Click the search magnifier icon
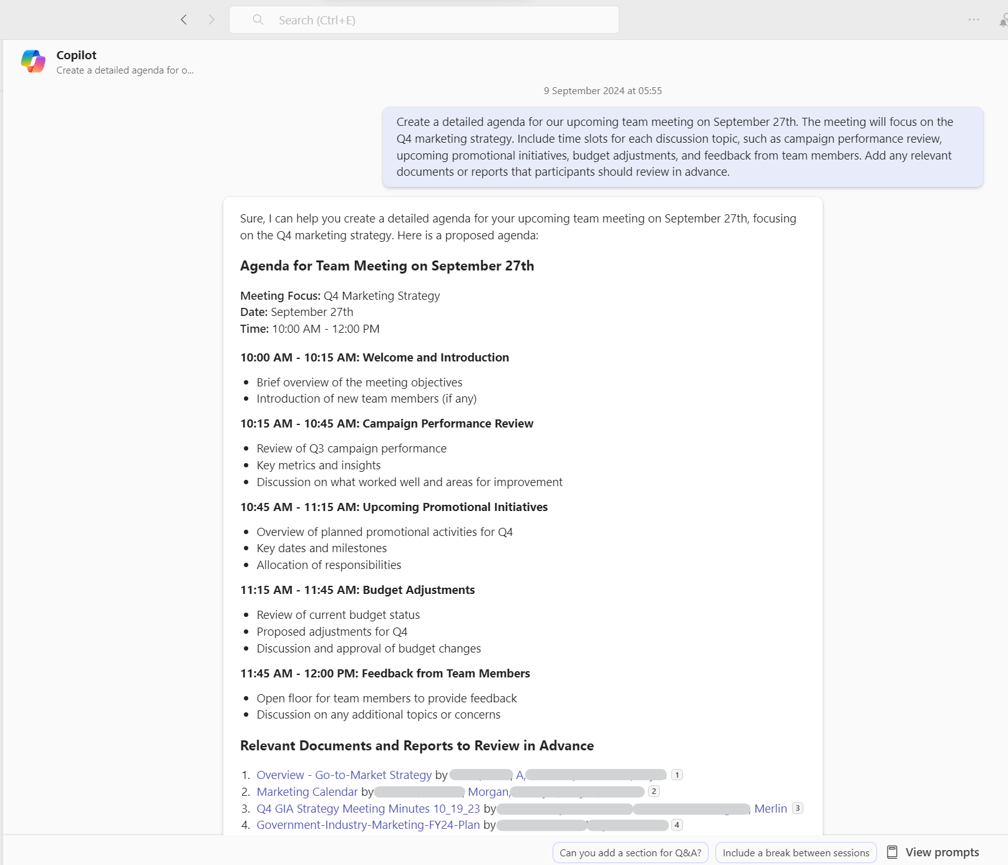The height and width of the screenshot is (865, 1008). point(258,20)
